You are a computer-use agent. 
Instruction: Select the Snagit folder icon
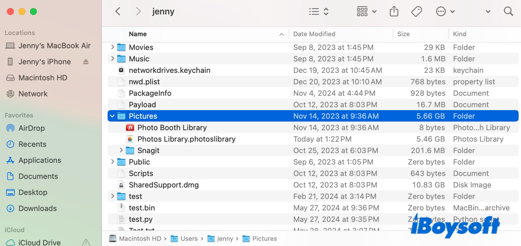tap(130, 150)
